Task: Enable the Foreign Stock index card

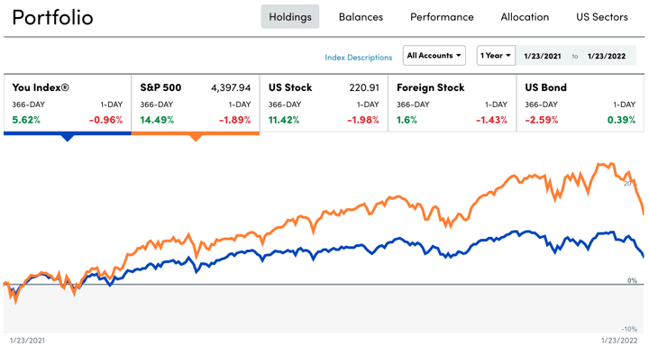Action: coord(452,104)
